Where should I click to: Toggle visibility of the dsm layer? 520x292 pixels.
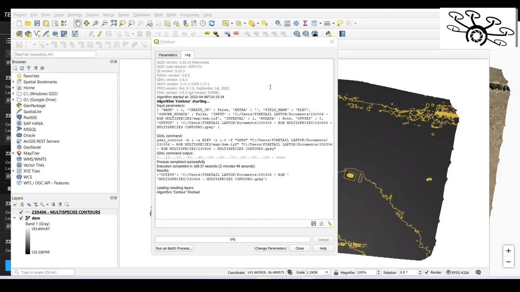(x=21, y=218)
